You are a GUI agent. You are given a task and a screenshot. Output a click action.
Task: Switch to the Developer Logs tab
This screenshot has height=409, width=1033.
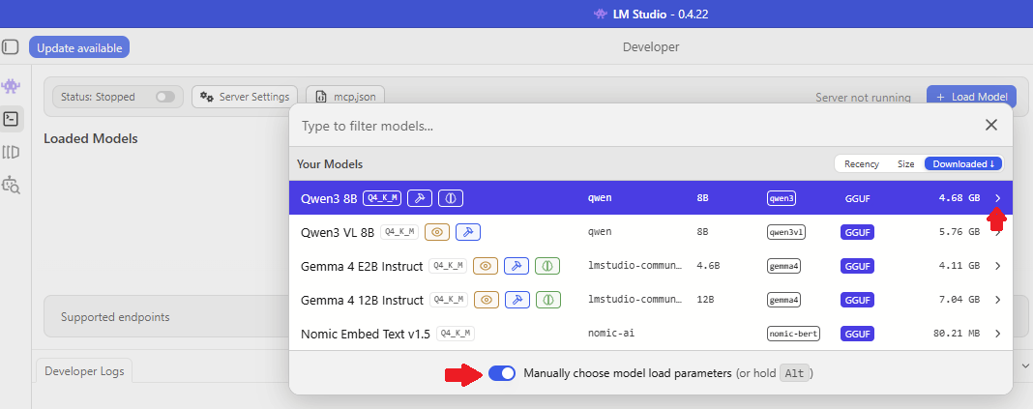pos(84,370)
